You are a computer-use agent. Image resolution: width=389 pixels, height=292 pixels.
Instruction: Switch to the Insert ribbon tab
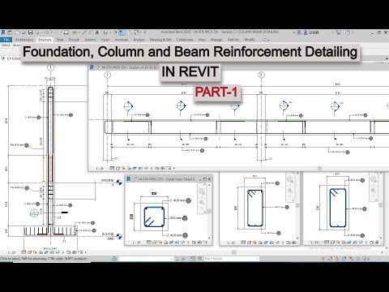[x=105, y=40]
